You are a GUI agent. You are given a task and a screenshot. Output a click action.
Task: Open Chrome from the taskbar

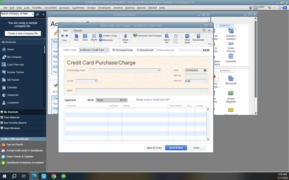(x=54, y=176)
